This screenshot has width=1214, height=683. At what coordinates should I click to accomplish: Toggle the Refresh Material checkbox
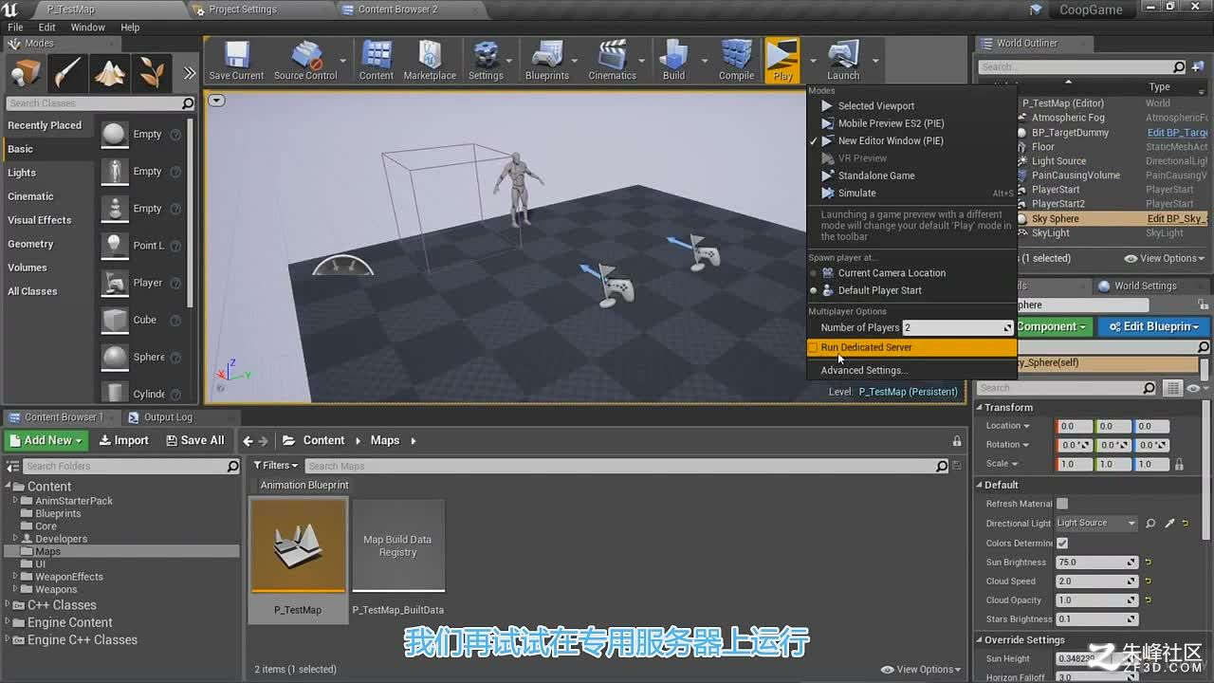pyautogui.click(x=1062, y=504)
